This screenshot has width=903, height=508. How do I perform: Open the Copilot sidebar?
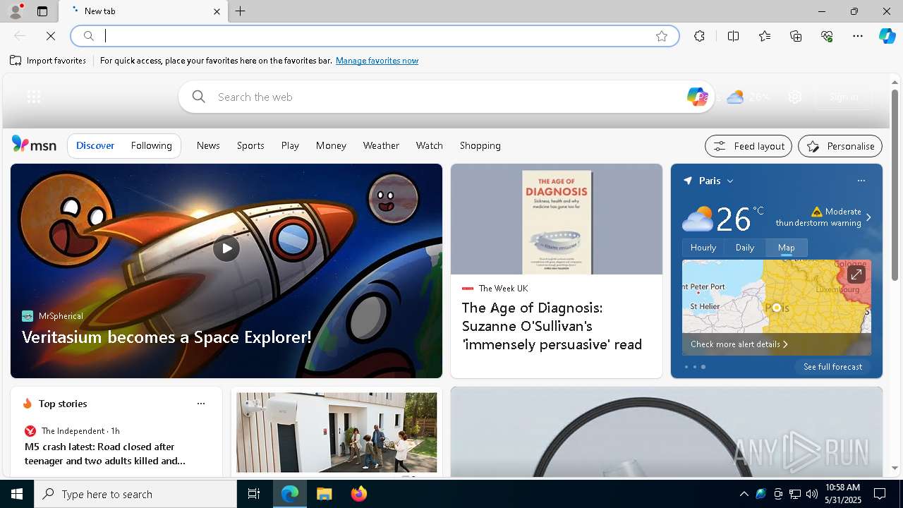coord(887,36)
